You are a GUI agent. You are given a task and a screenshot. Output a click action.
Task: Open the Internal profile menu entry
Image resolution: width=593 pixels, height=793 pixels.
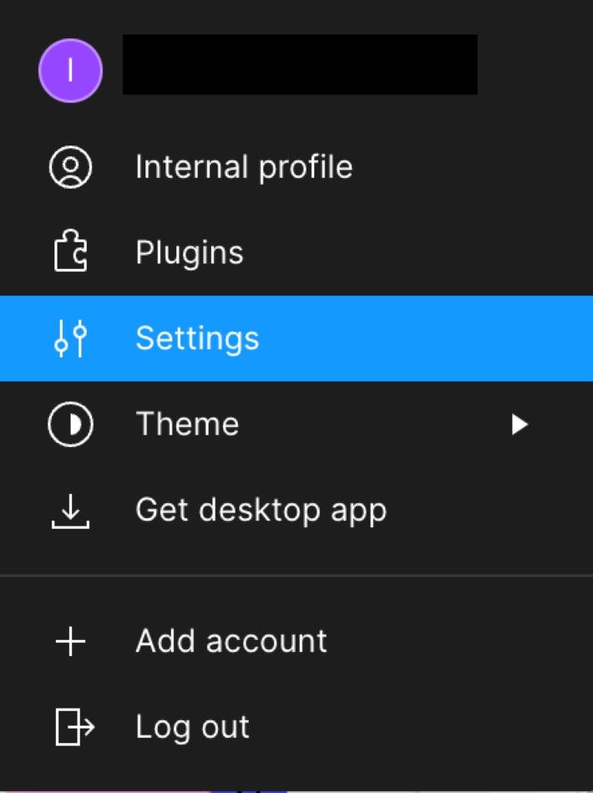coord(244,167)
